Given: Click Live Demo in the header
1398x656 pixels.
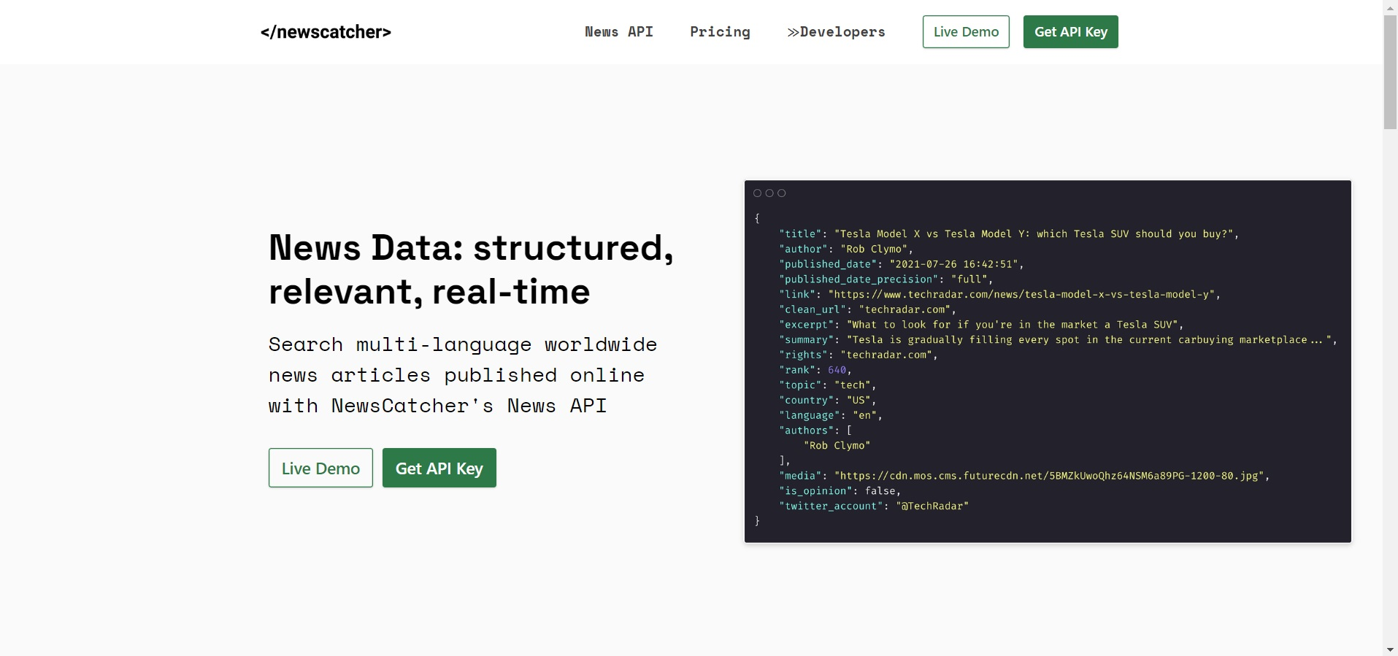Looking at the screenshot, I should pos(966,32).
